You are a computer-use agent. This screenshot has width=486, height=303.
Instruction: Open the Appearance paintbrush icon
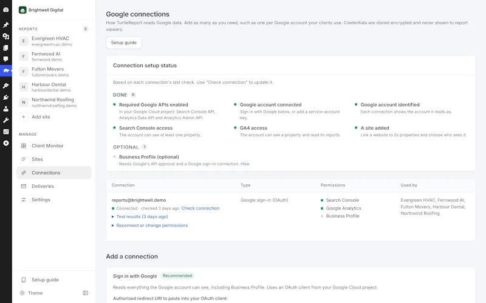click(6, 85)
